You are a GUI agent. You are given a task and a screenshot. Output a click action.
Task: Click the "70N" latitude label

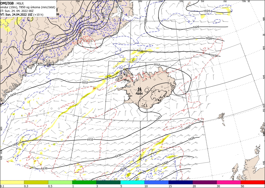point(244,1)
